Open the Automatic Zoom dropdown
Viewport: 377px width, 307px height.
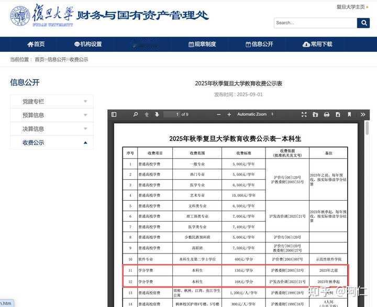click(256, 115)
